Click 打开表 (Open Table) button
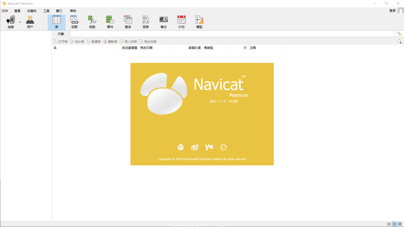Screen dimensions: 404x227 [x=60, y=42]
